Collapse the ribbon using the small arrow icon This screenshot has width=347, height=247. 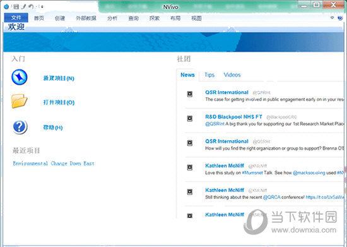(x=332, y=18)
